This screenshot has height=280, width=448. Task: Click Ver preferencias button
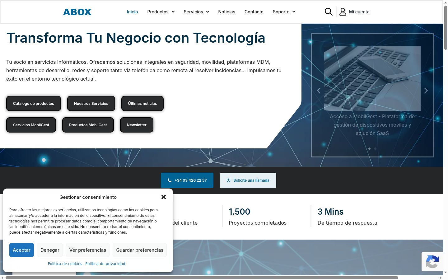[88, 250]
